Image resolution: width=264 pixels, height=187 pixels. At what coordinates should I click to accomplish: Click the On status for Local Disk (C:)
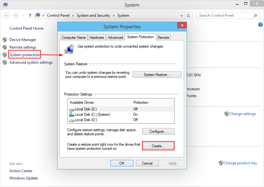pyautogui.click(x=135, y=114)
